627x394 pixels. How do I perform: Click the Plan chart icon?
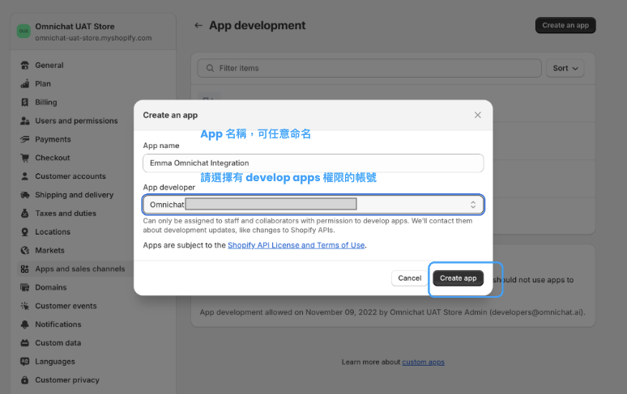25,84
